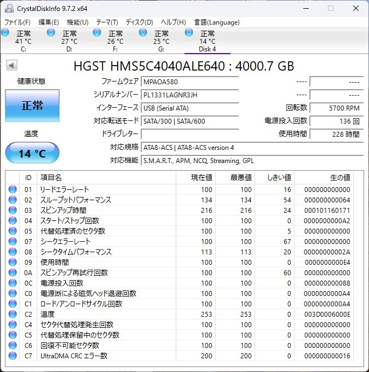The height and width of the screenshot is (372, 369).
Task: Click the ID column header
Action: [28, 177]
